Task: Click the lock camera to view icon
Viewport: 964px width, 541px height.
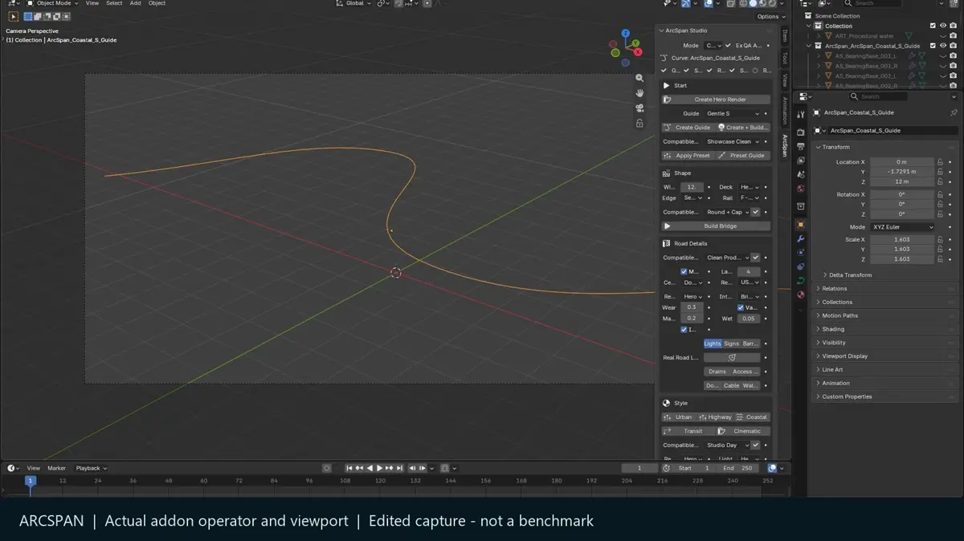Action: (639, 124)
